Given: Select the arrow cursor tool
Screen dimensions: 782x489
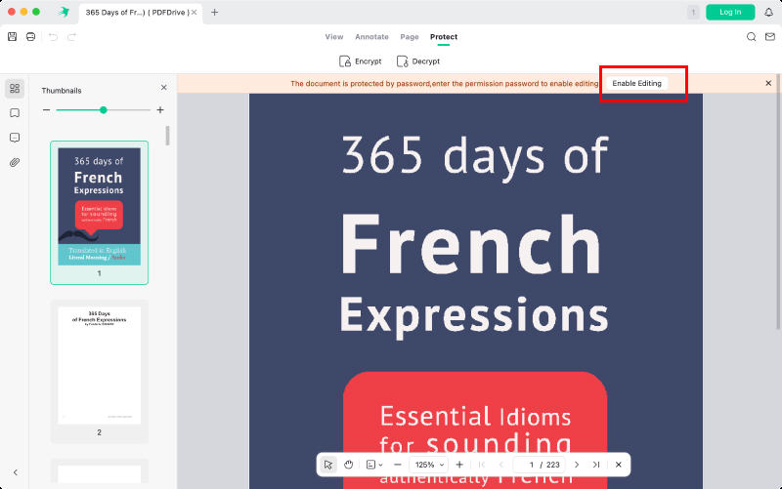Looking at the screenshot, I should (328, 465).
